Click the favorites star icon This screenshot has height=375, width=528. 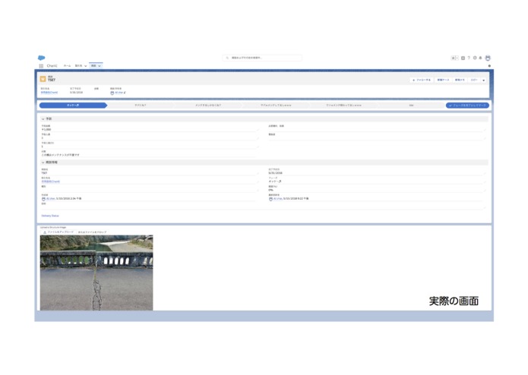click(454, 58)
